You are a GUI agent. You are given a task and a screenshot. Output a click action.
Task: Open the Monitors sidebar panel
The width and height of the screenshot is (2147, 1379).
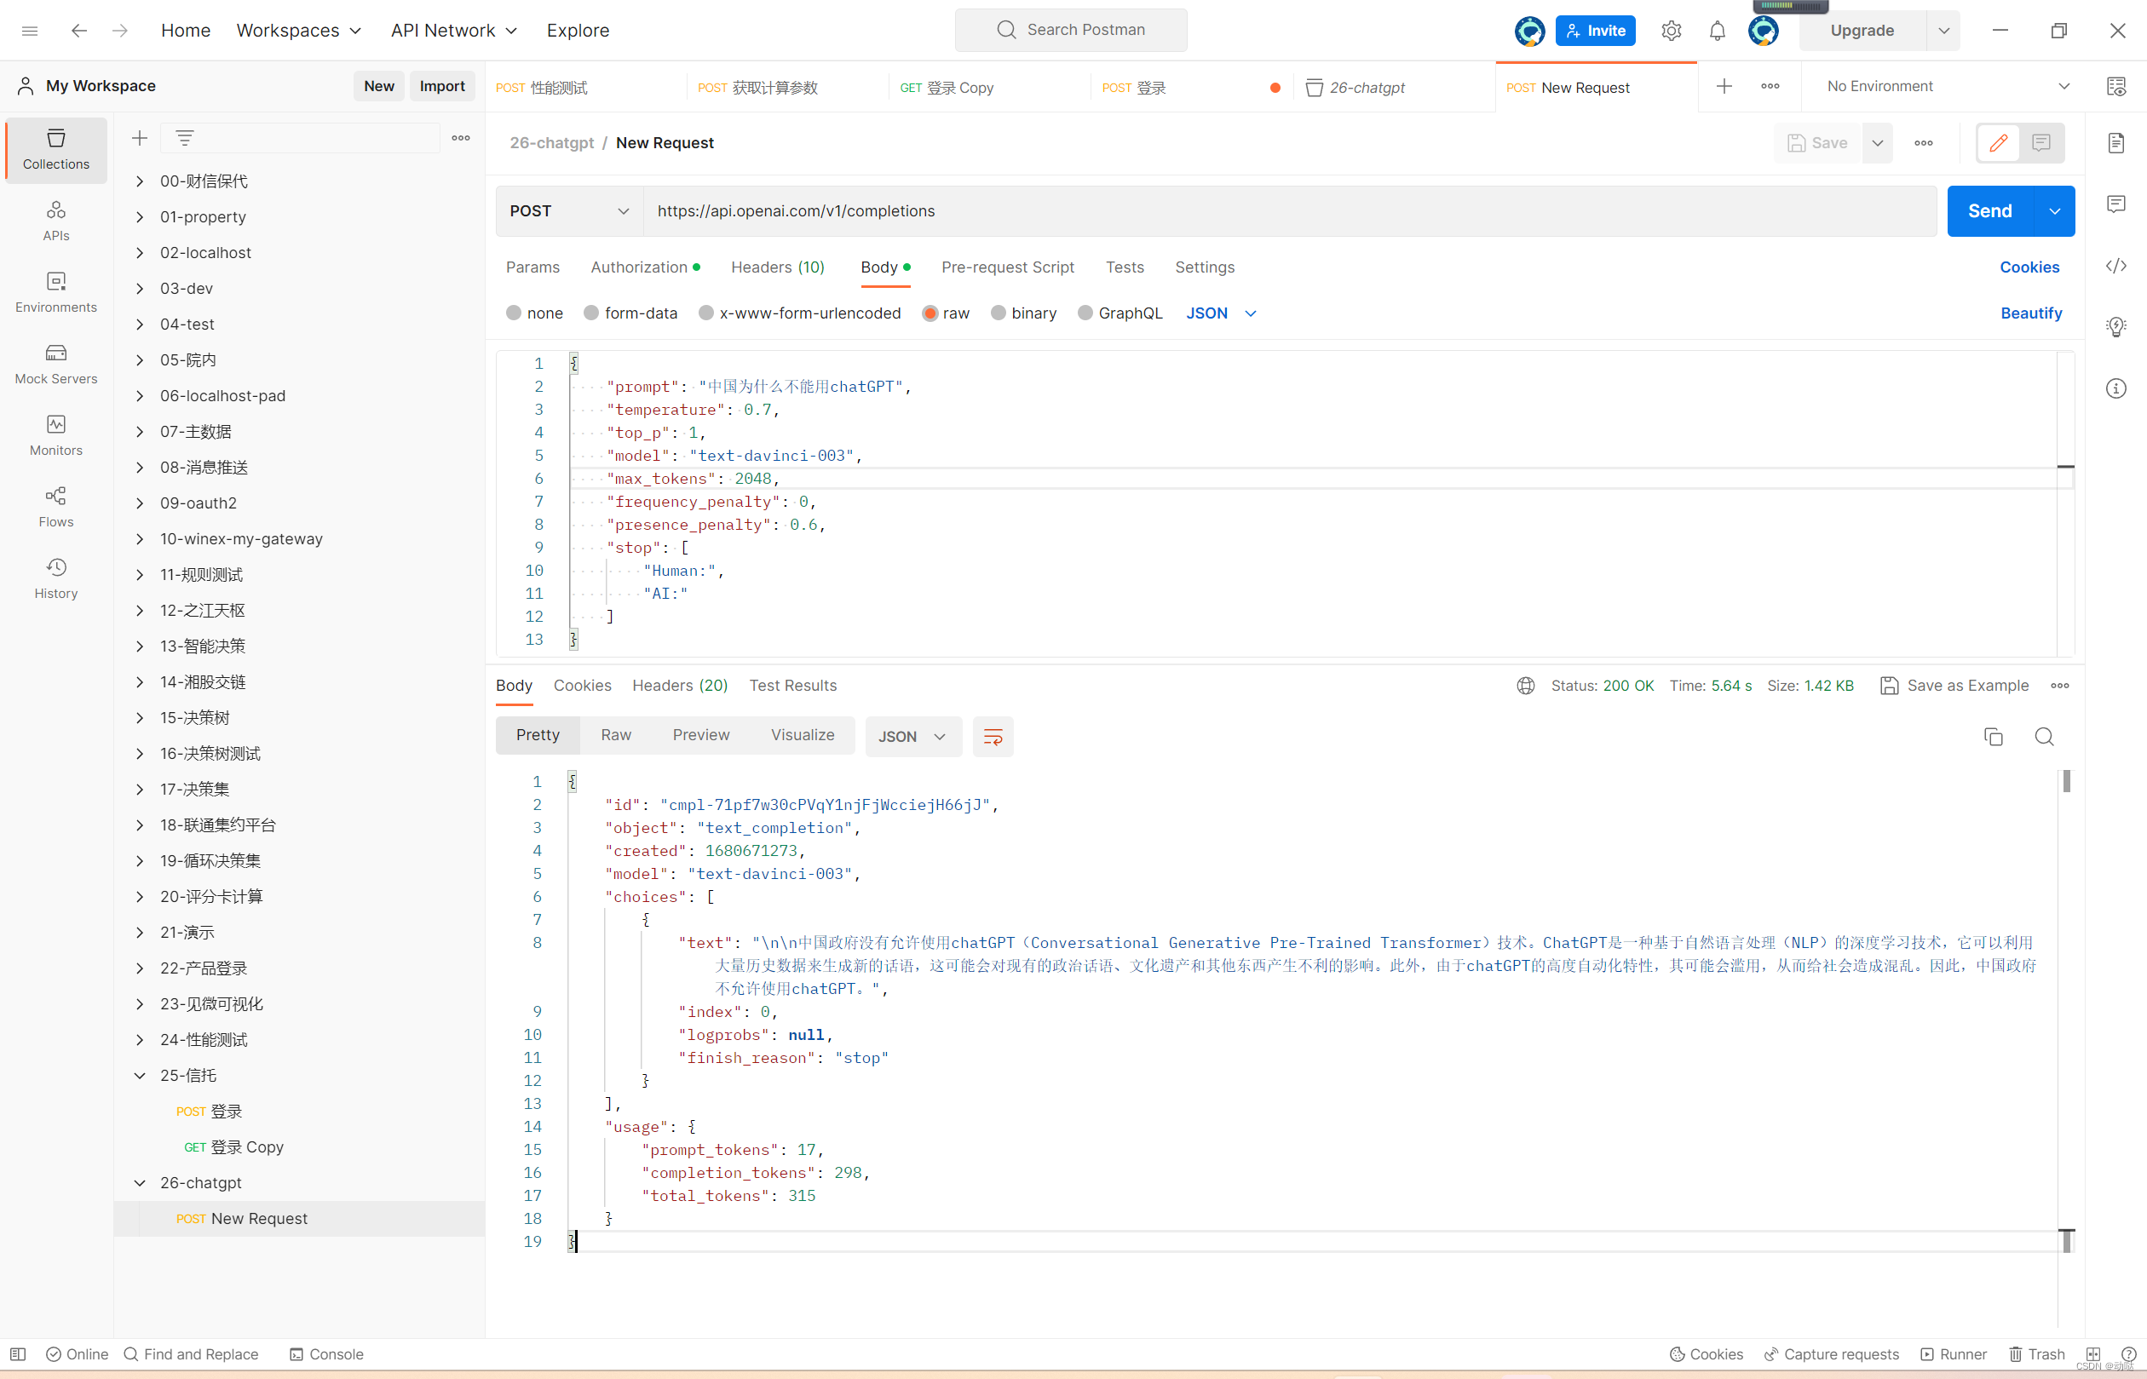(55, 436)
